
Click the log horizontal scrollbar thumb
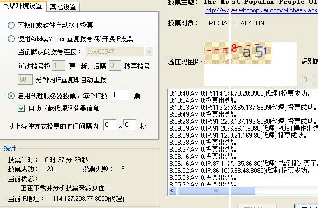216,191
